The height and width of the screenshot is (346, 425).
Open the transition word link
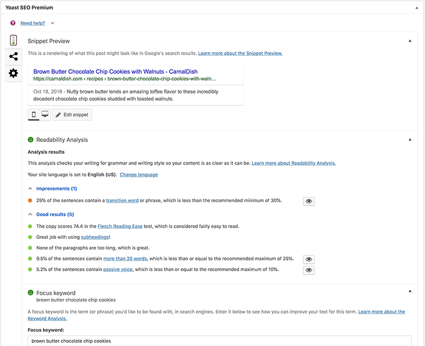pyautogui.click(x=122, y=201)
